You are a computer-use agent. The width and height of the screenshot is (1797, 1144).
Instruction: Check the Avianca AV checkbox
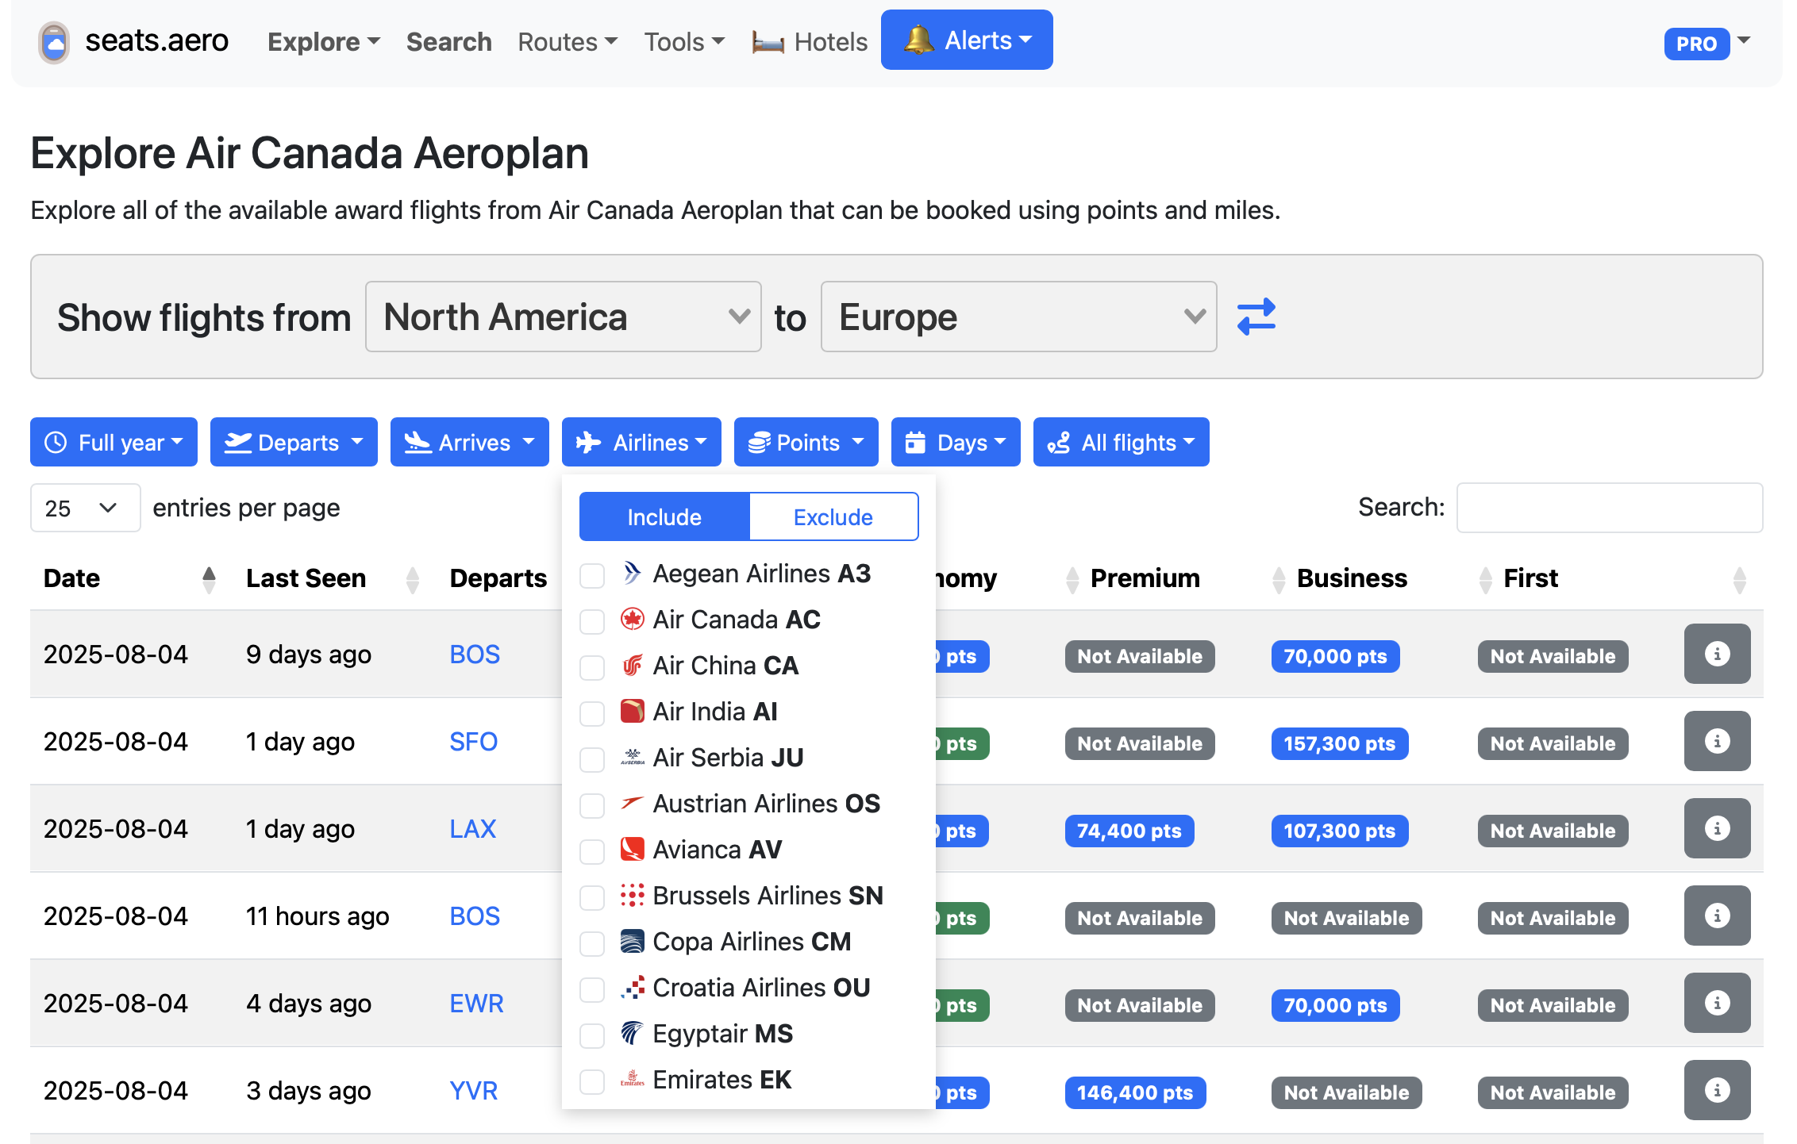[x=592, y=851]
